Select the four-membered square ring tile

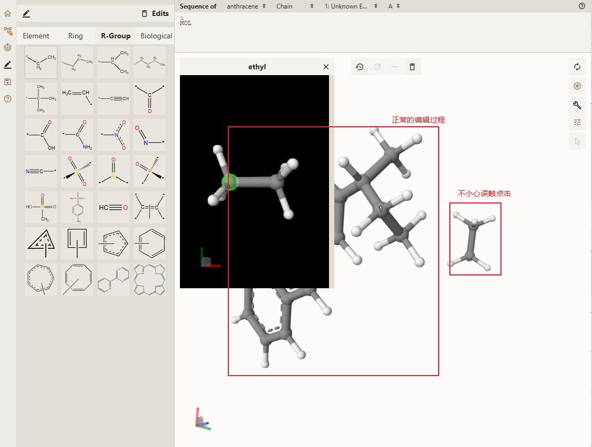[77, 243]
